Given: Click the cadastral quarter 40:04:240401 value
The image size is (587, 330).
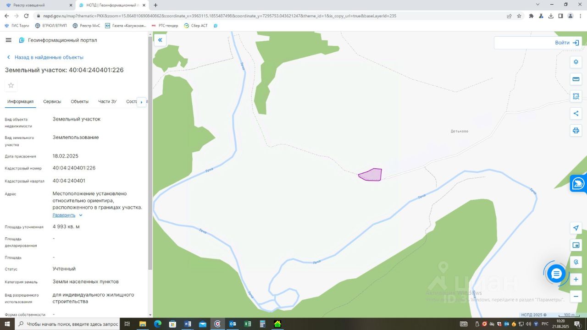Looking at the screenshot, I should (69, 181).
